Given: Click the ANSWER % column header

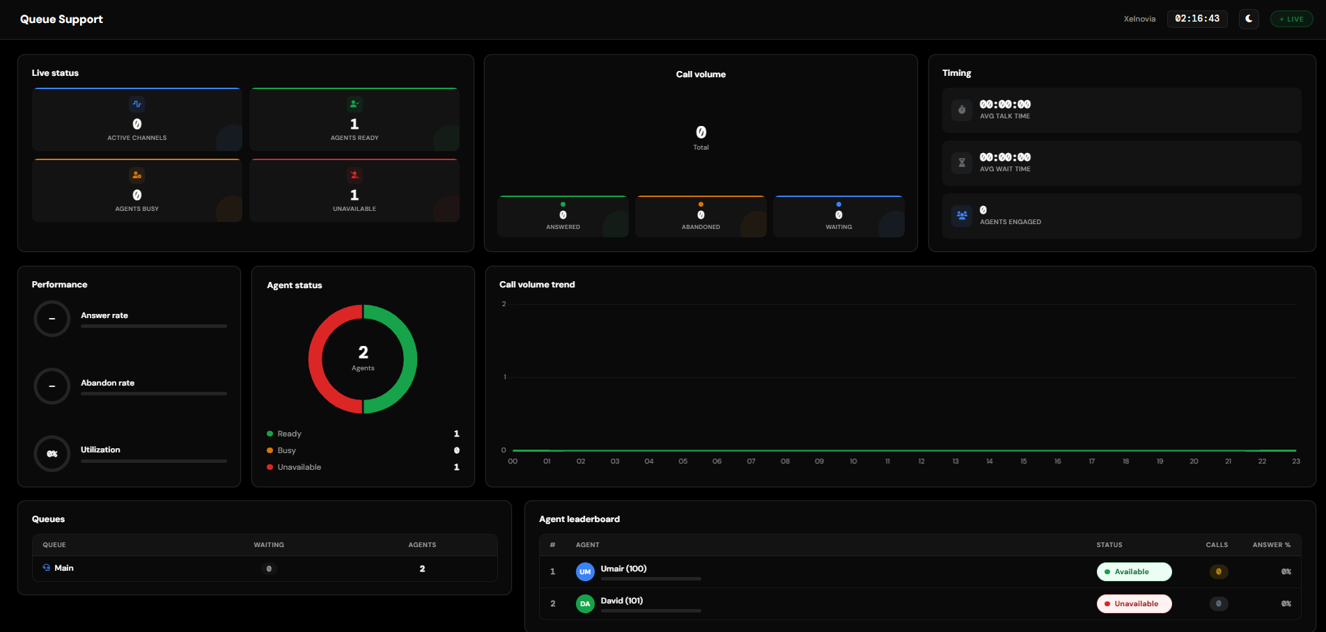Looking at the screenshot, I should [x=1272, y=545].
